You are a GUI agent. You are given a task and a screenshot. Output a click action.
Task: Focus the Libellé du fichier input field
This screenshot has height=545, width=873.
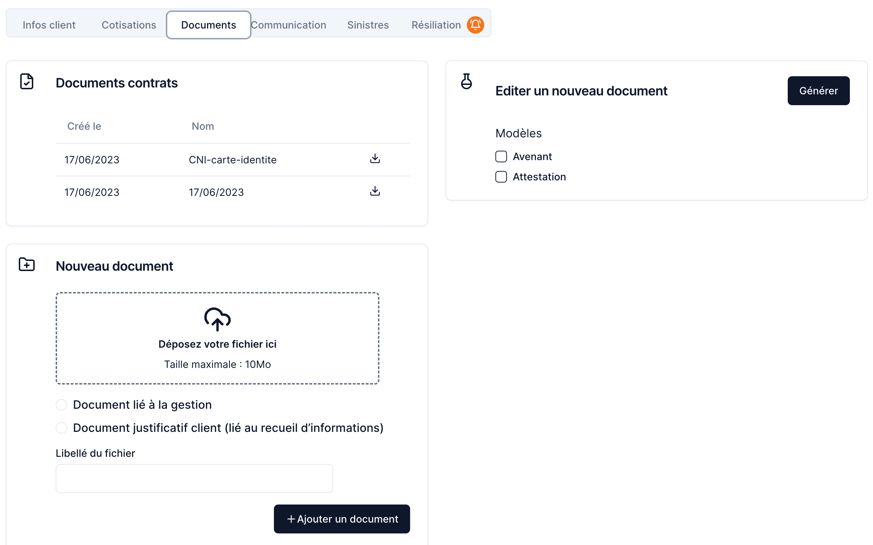(x=194, y=479)
